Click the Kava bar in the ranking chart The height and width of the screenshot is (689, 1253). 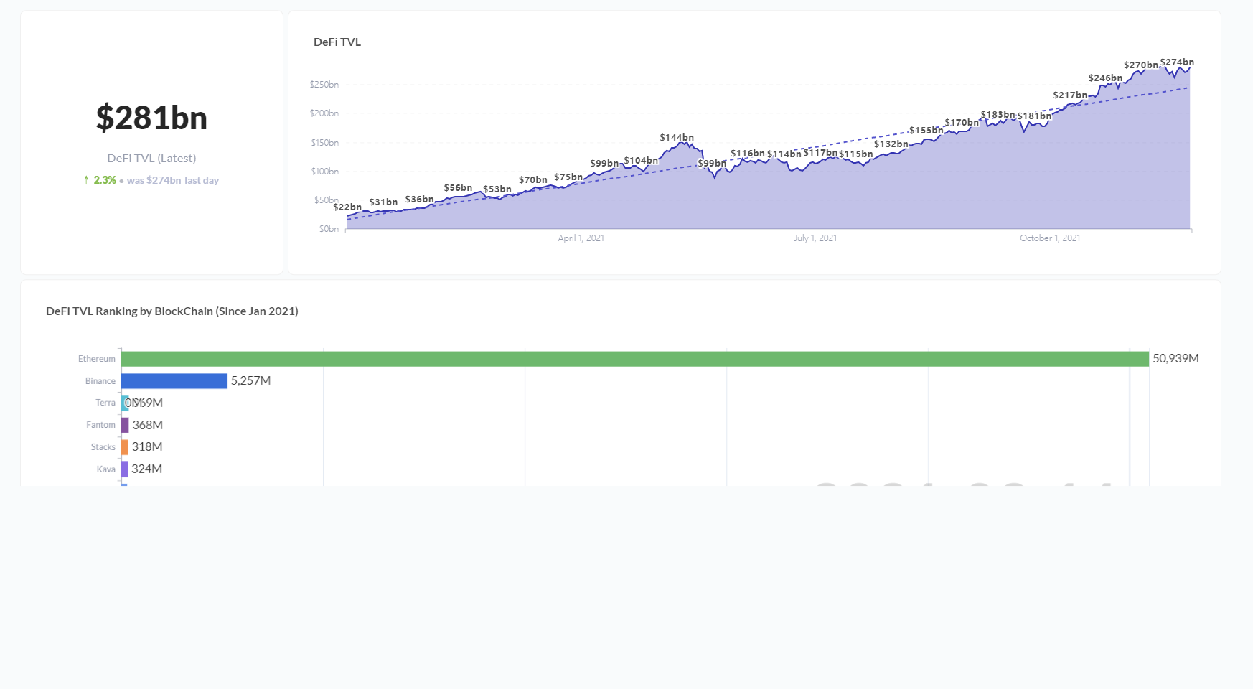click(126, 469)
